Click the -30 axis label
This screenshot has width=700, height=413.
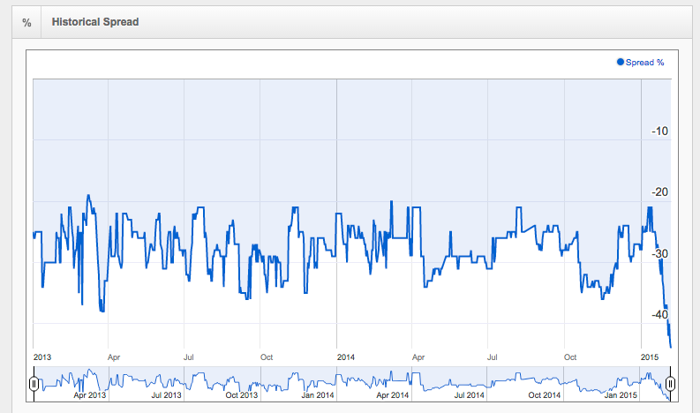659,254
